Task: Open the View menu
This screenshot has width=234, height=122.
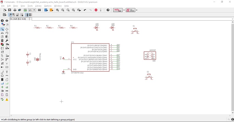Action: coord(23,6)
